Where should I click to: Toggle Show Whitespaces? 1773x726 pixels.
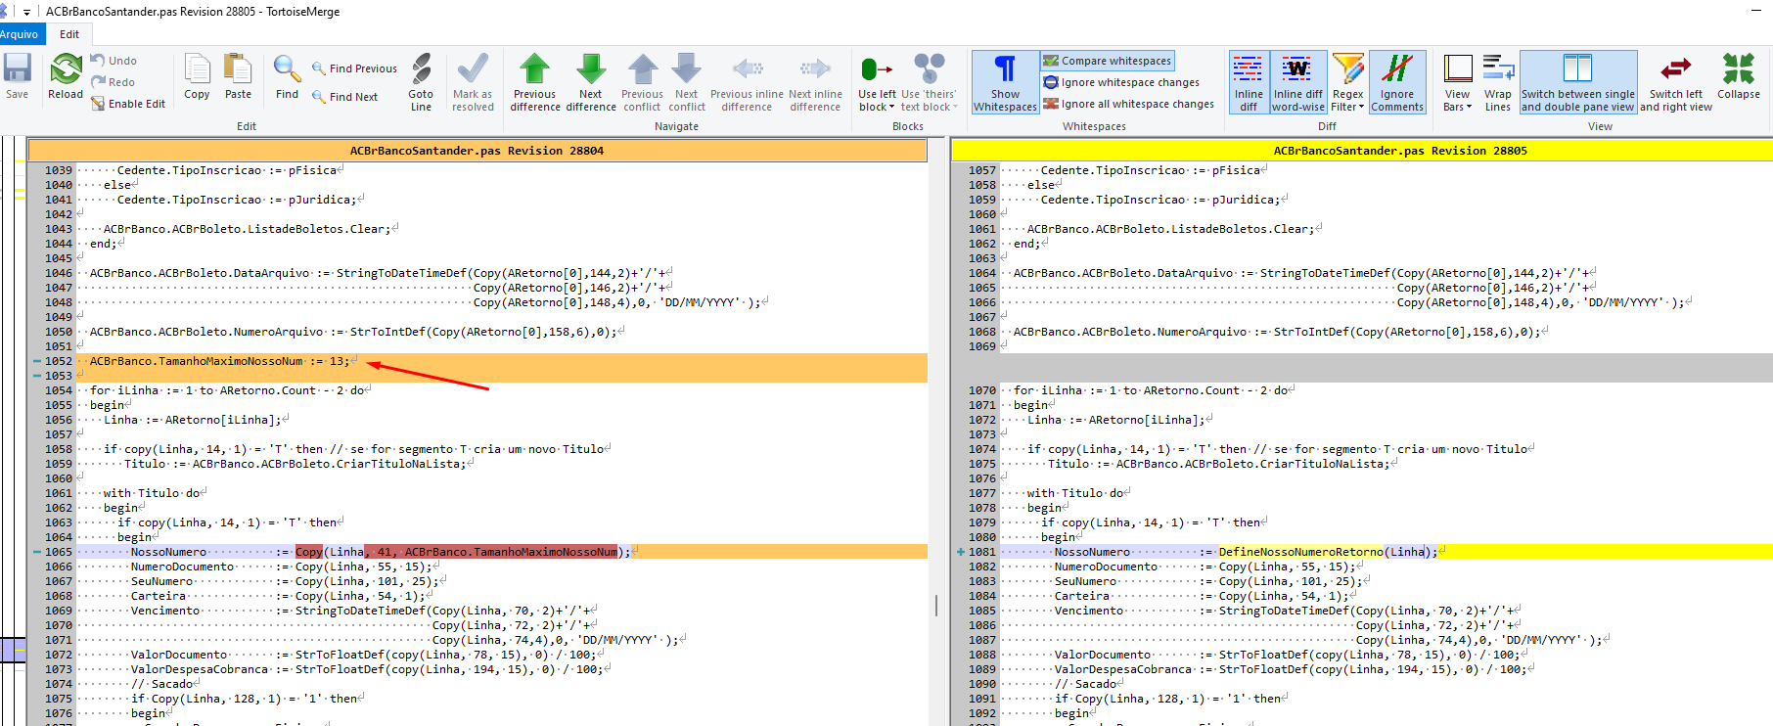coord(1005,82)
